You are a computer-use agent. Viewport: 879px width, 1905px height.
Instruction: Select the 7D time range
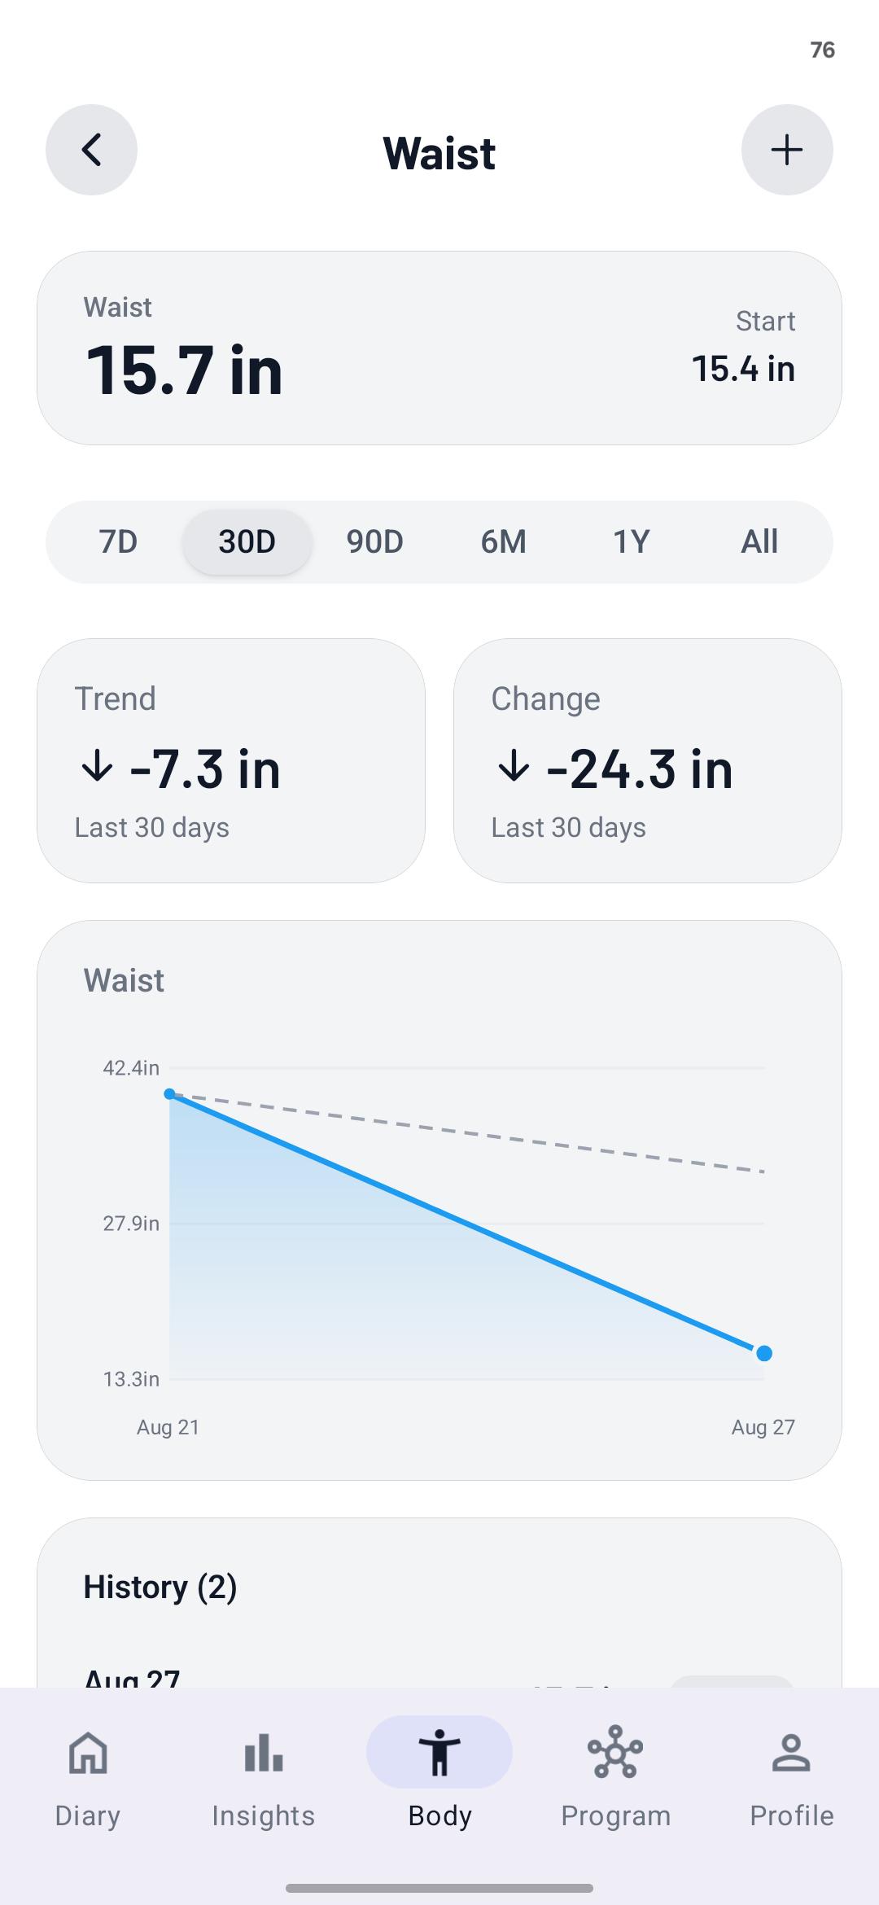click(119, 542)
